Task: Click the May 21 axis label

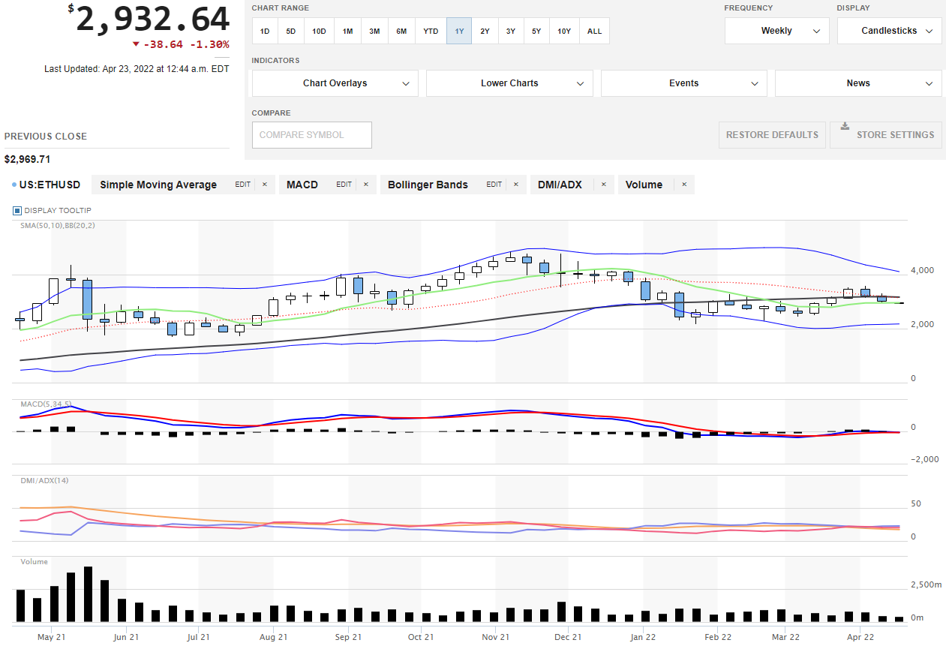Action: coord(51,637)
